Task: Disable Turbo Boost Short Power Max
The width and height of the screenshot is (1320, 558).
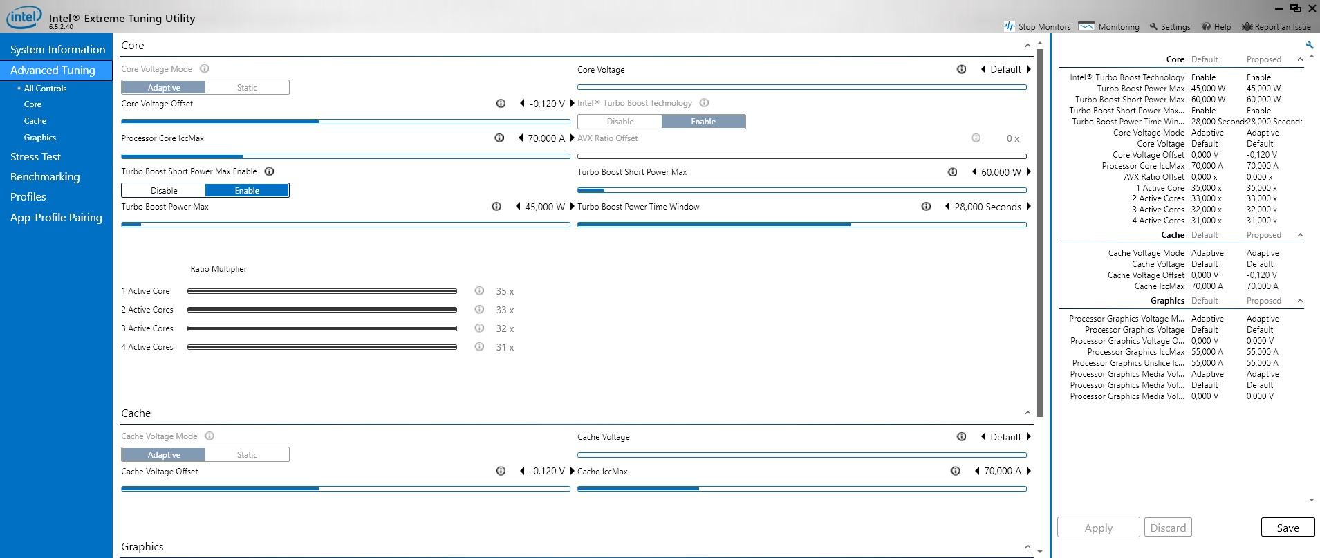Action: (164, 190)
